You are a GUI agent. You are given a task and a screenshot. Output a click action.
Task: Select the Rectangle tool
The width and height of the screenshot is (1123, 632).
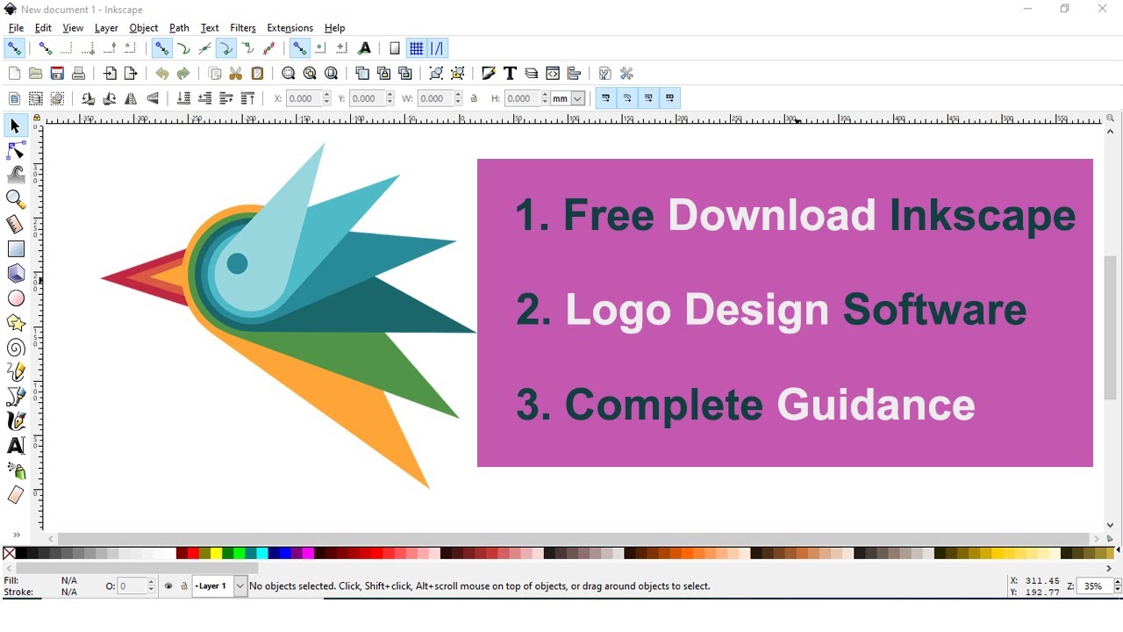click(16, 249)
